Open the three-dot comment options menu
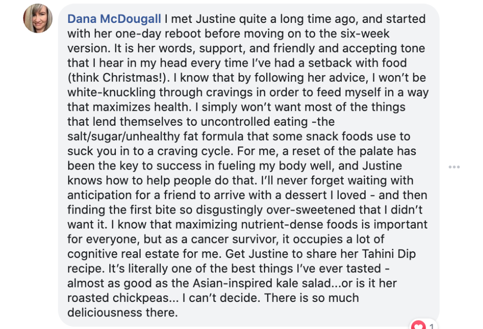 click(x=454, y=167)
